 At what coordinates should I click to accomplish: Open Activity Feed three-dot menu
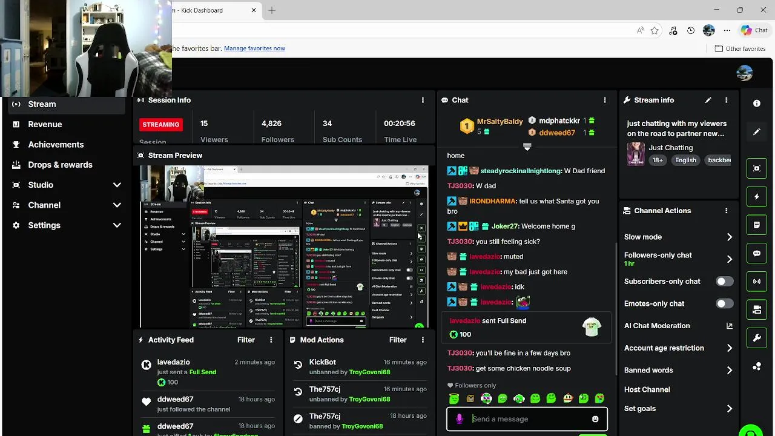[x=271, y=340]
